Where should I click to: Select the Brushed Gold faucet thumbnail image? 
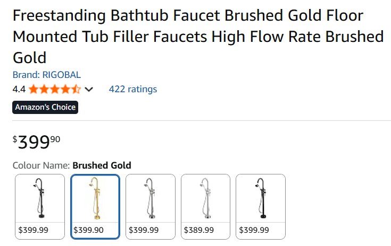pyautogui.click(x=95, y=199)
